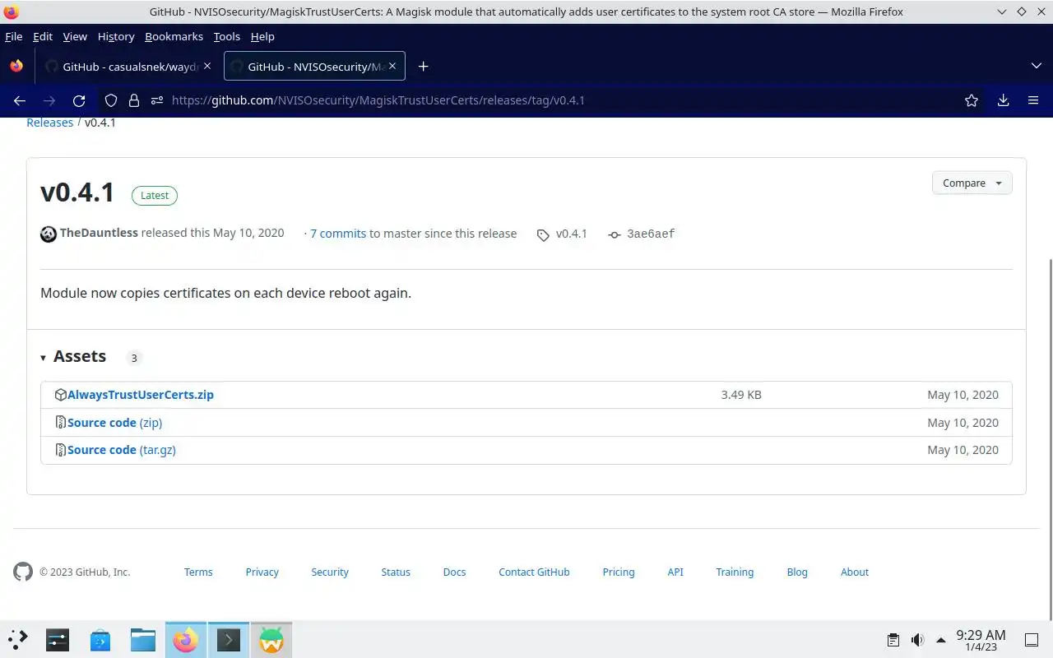Launch Discover software center from taskbar
Screen dimensions: 1053x658
click(x=100, y=639)
